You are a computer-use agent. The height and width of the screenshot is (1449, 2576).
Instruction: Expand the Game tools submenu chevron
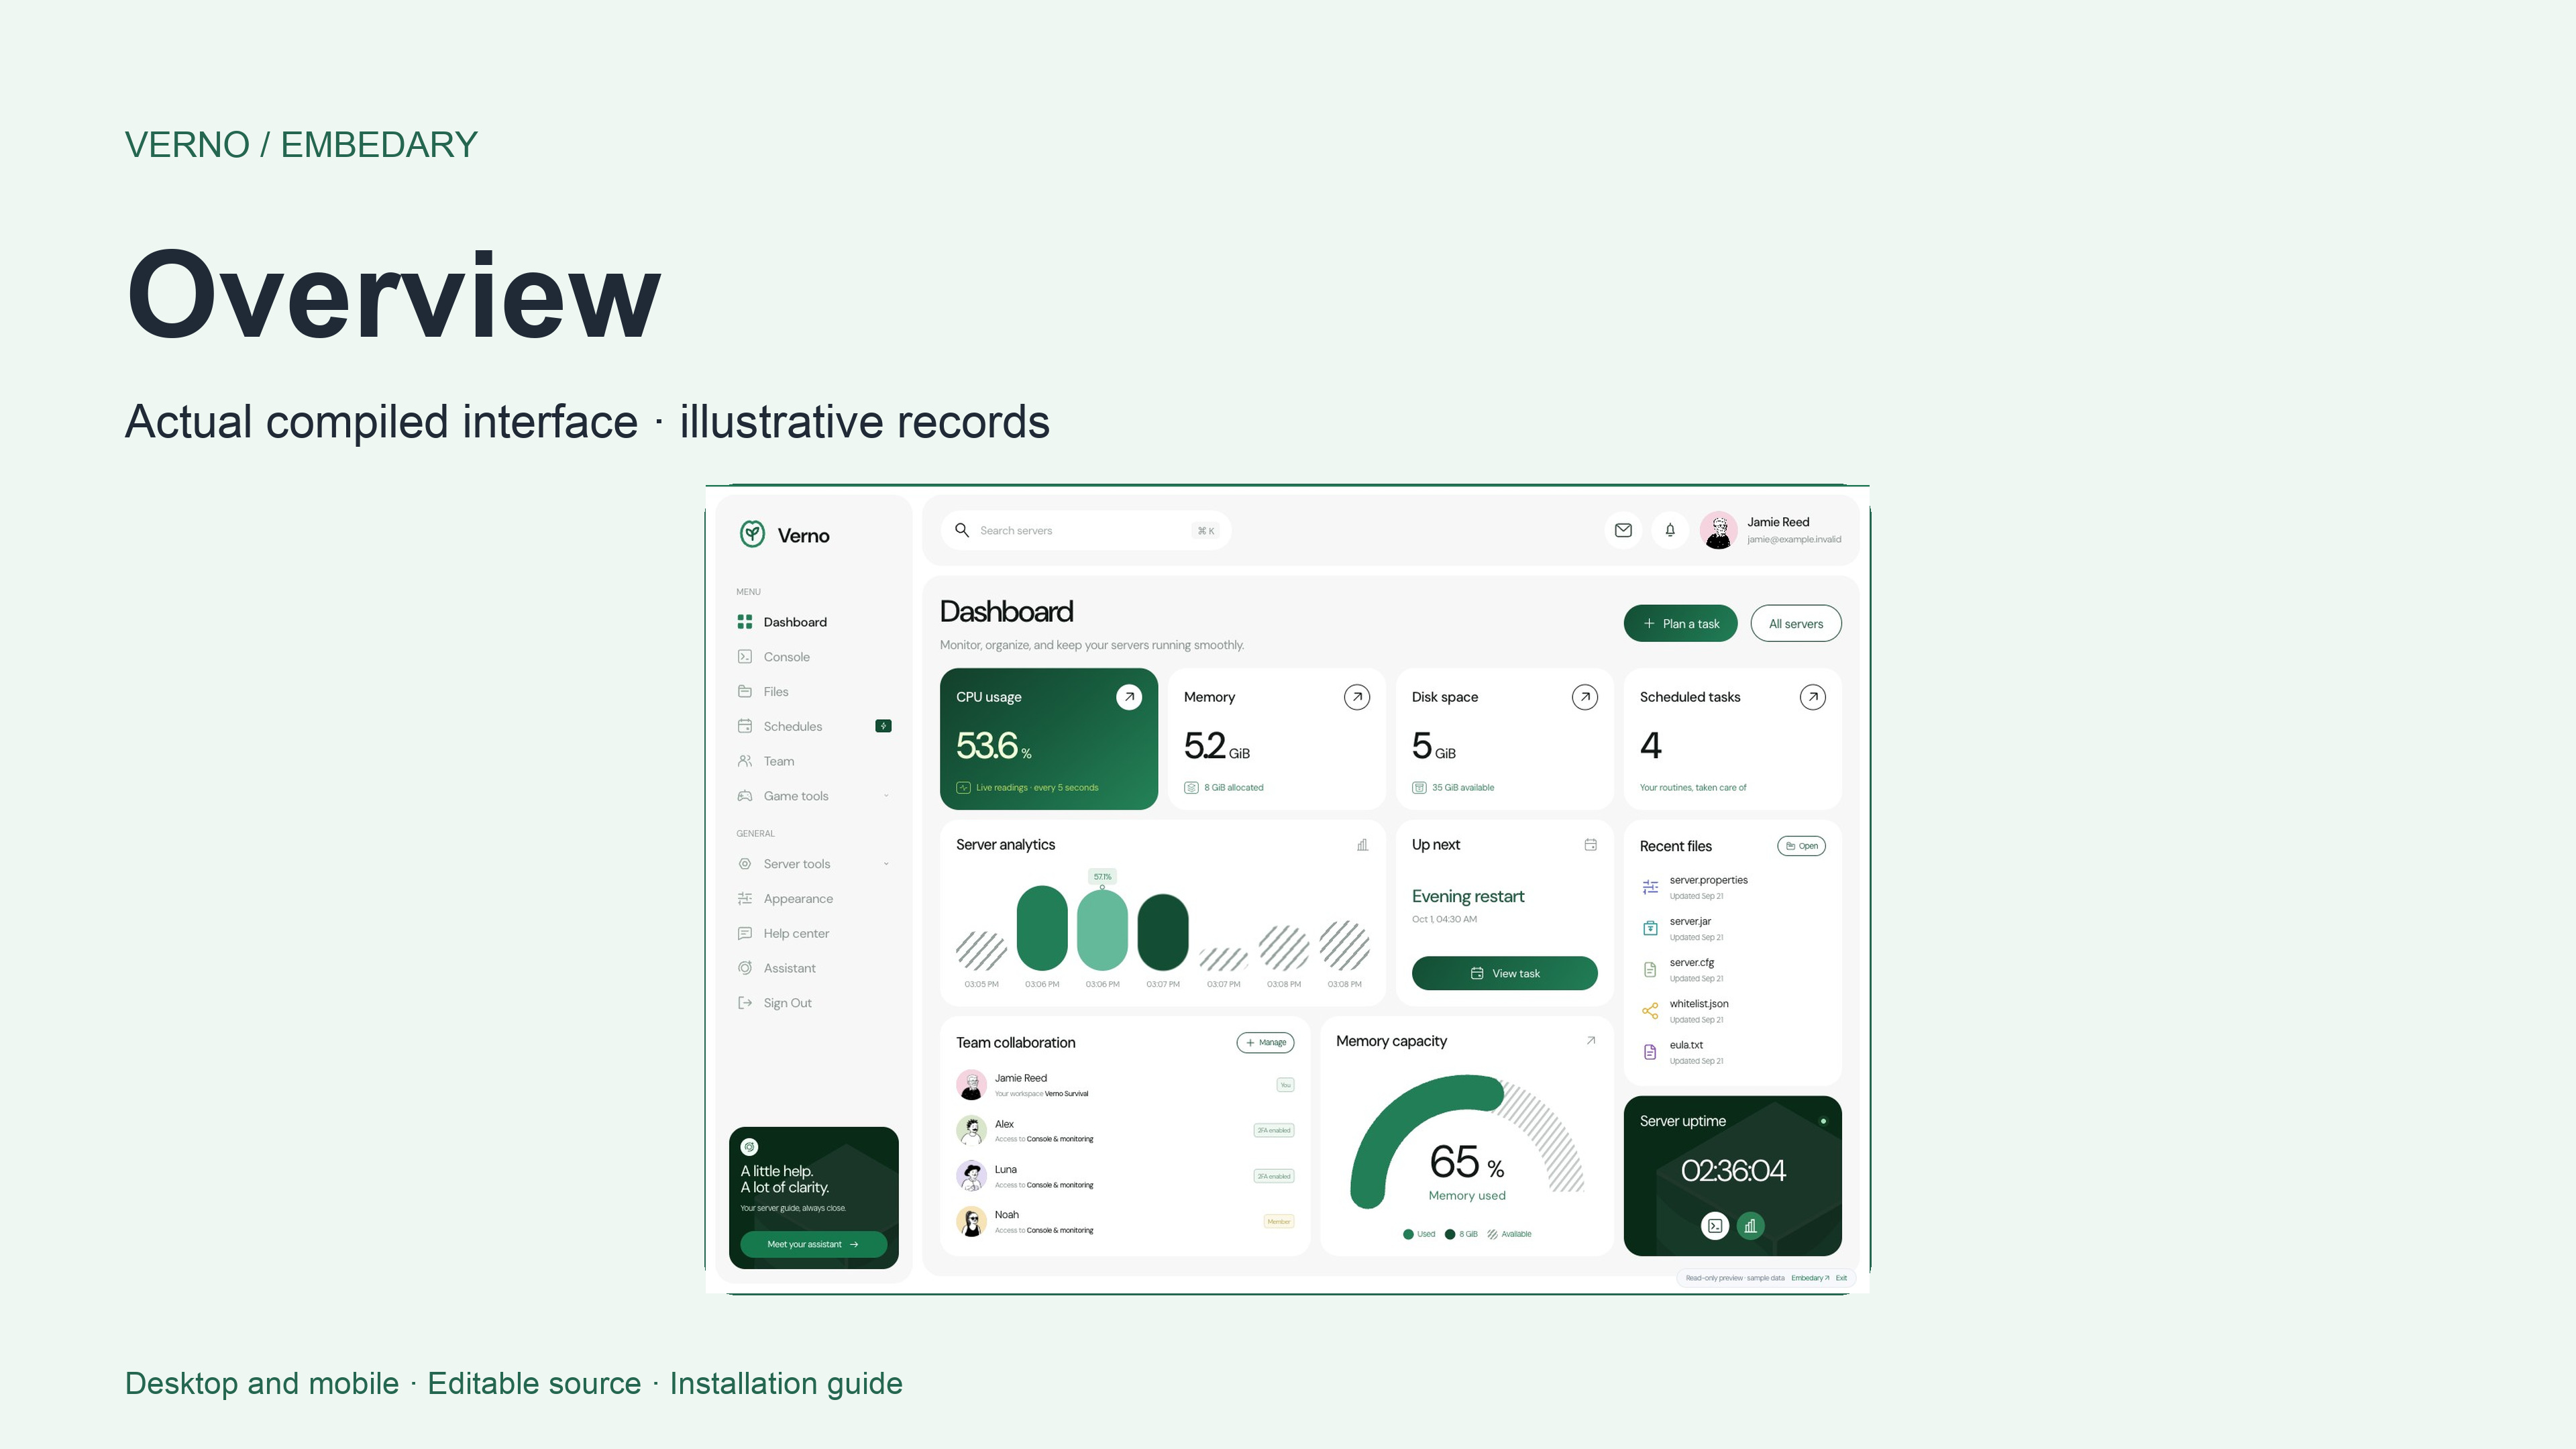(886, 796)
